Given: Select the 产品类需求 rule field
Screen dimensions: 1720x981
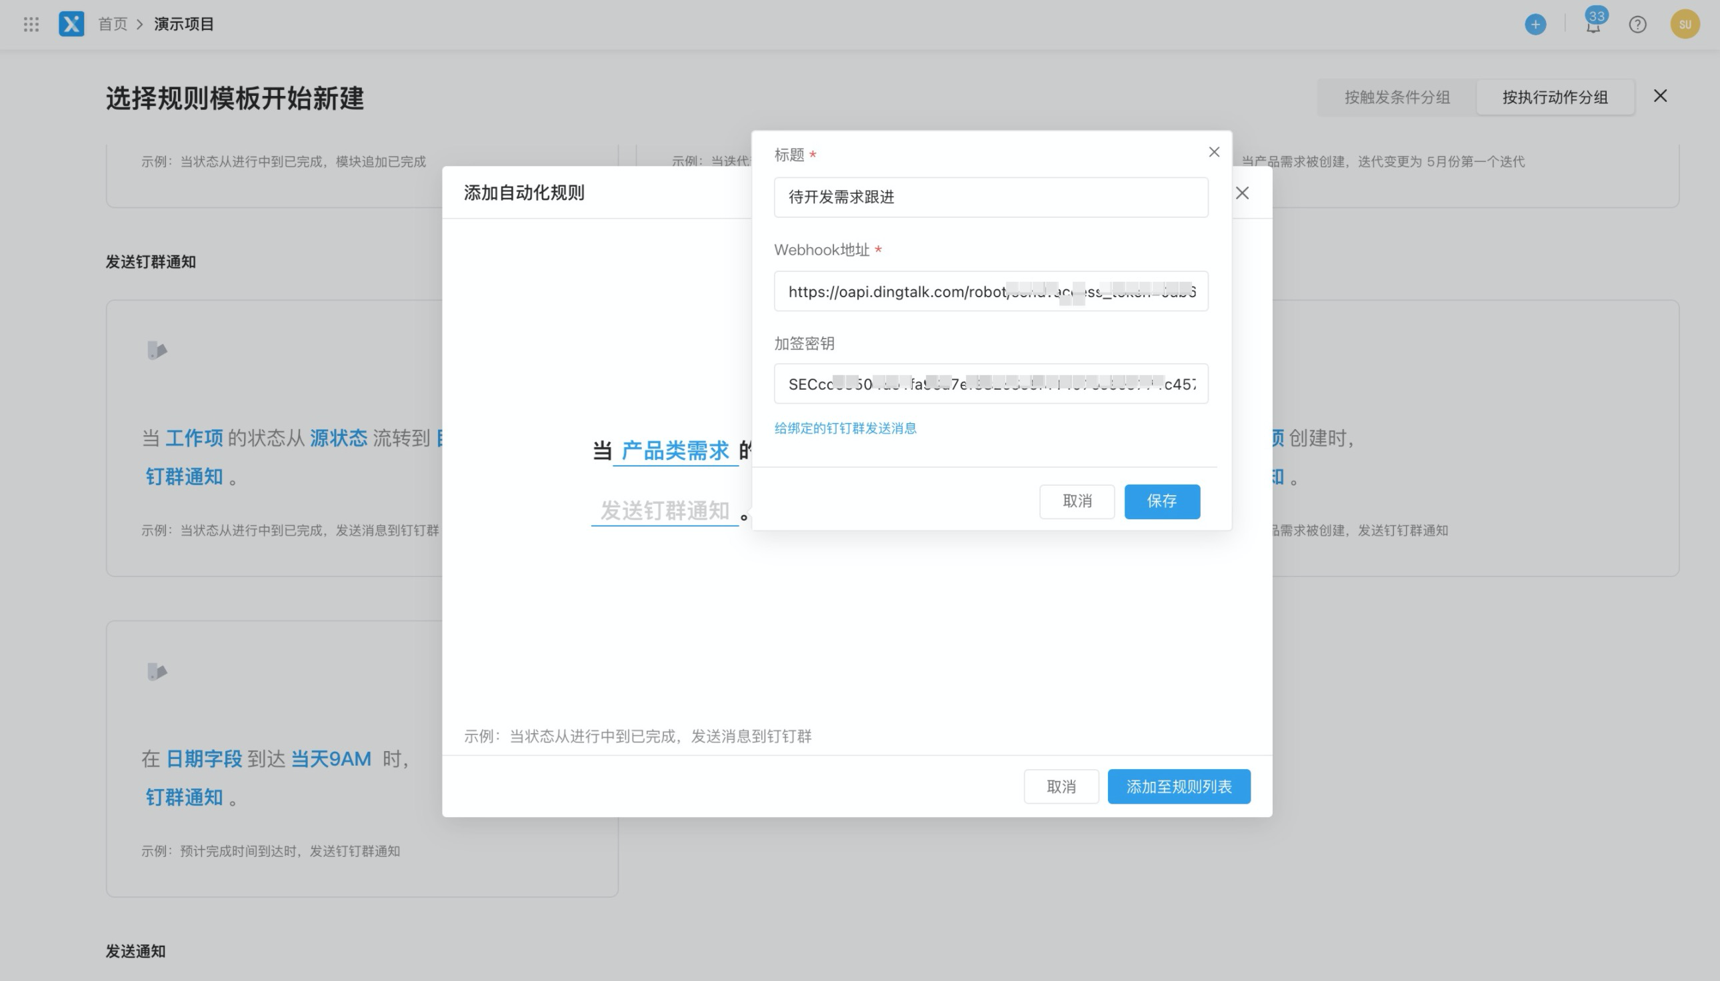Looking at the screenshot, I should tap(675, 450).
